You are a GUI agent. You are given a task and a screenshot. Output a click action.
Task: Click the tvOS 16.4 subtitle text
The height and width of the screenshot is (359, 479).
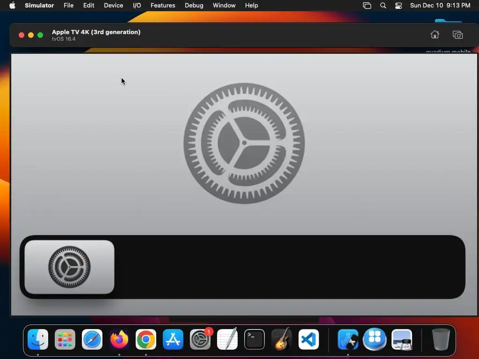click(x=64, y=39)
